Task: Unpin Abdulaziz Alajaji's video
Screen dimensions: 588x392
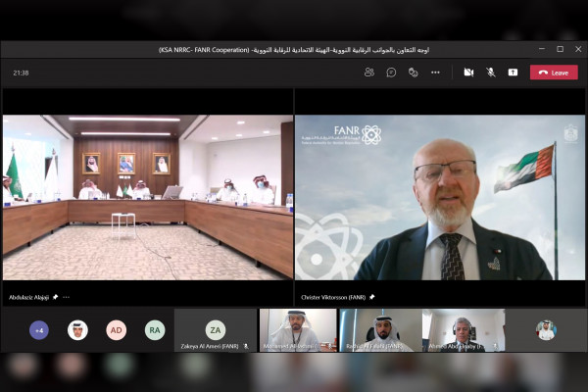Action: [56, 297]
